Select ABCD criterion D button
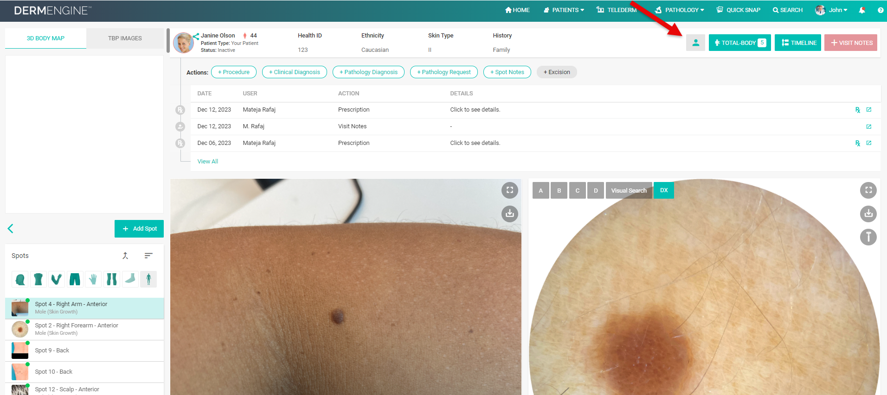The height and width of the screenshot is (395, 887). point(596,190)
